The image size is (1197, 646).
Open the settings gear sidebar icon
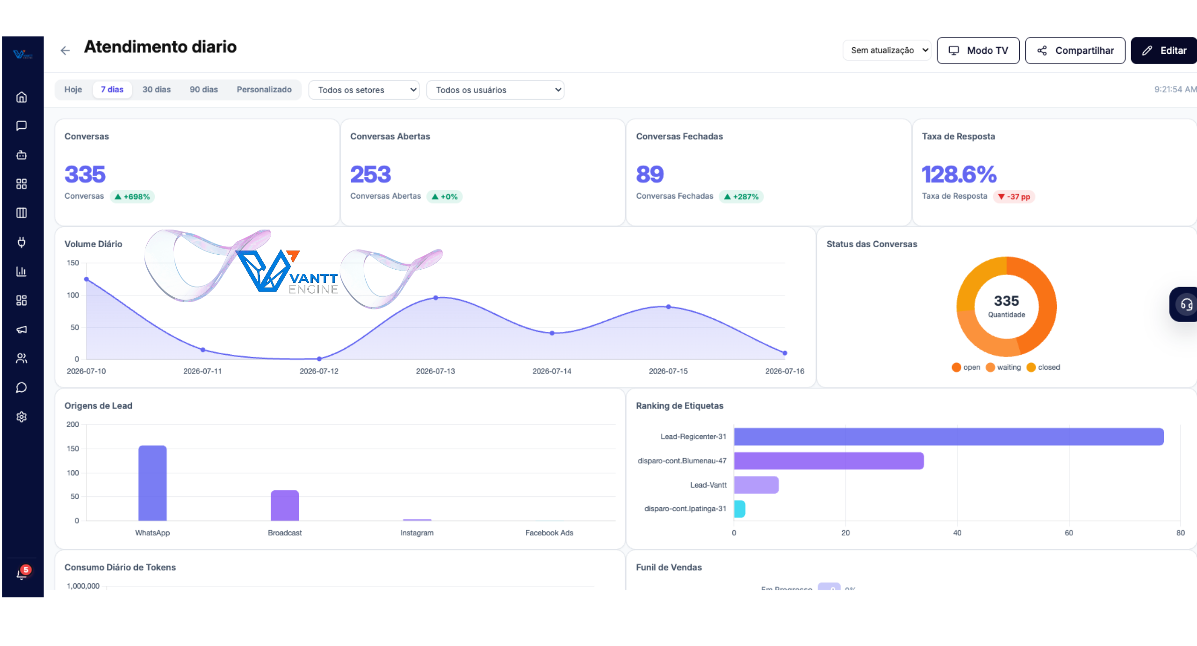22,416
